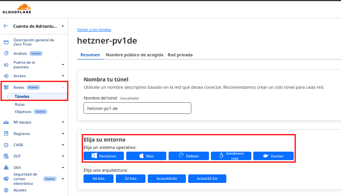341x196 pixels.
Task: Click the back arrow beside account name
Action: pyautogui.click(x=6, y=26)
